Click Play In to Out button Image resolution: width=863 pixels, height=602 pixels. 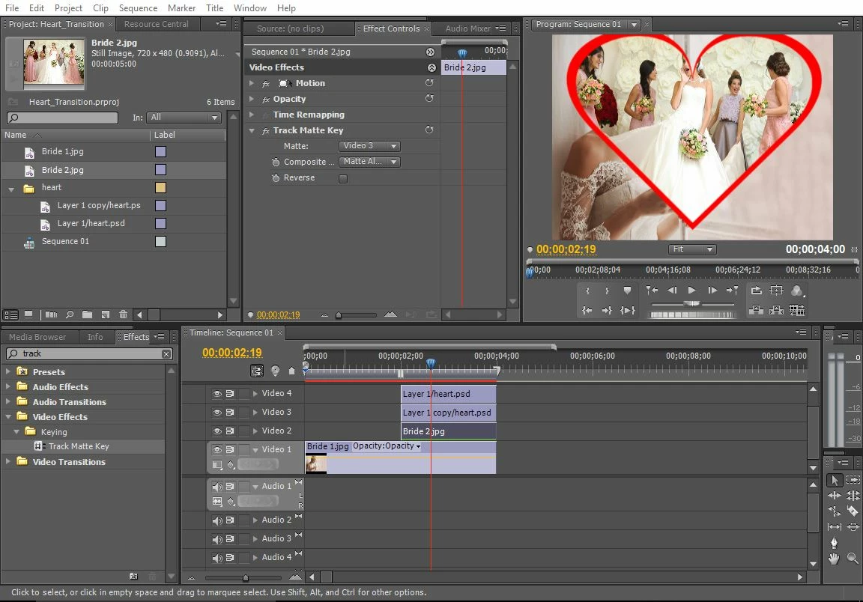coord(628,310)
